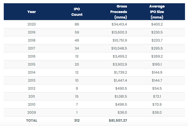The height and width of the screenshot is (126, 188).
Task: Select the 2019 year cell
Action: 31,32
